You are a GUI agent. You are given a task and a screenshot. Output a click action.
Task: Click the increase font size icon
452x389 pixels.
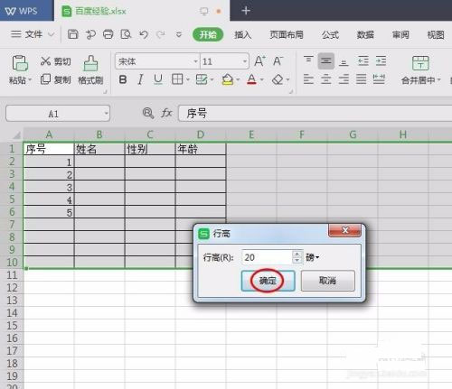[259, 61]
